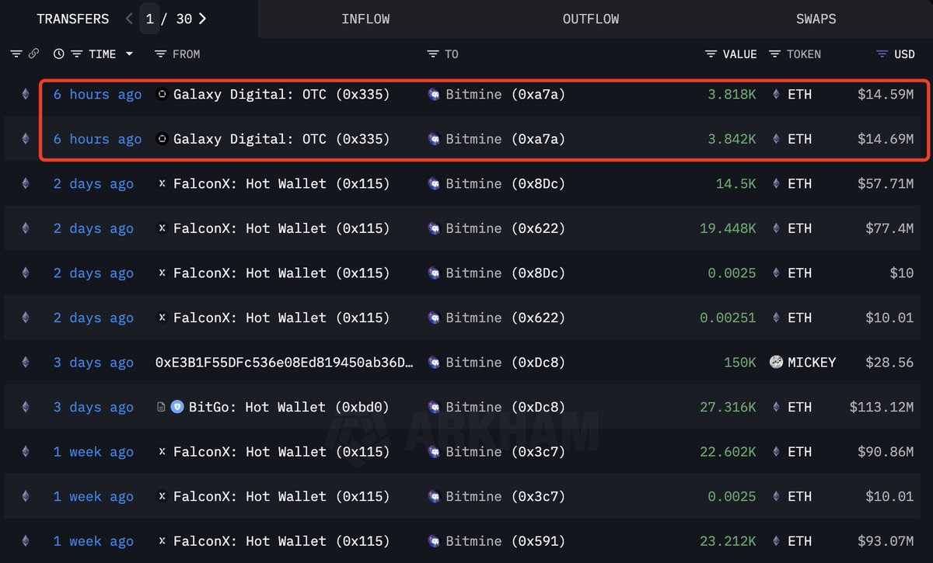The height and width of the screenshot is (563, 933).
Task: Click the chain filter icon at far left
Action: [x=16, y=54]
